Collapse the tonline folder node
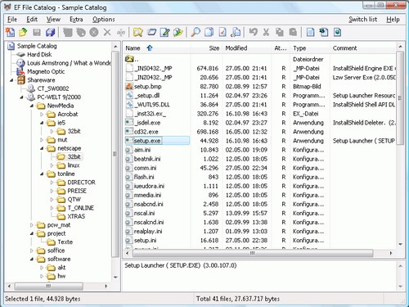This screenshot has width=409, height=307. tap(42, 174)
